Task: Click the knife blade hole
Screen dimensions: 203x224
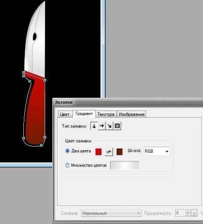Action: click(35, 37)
